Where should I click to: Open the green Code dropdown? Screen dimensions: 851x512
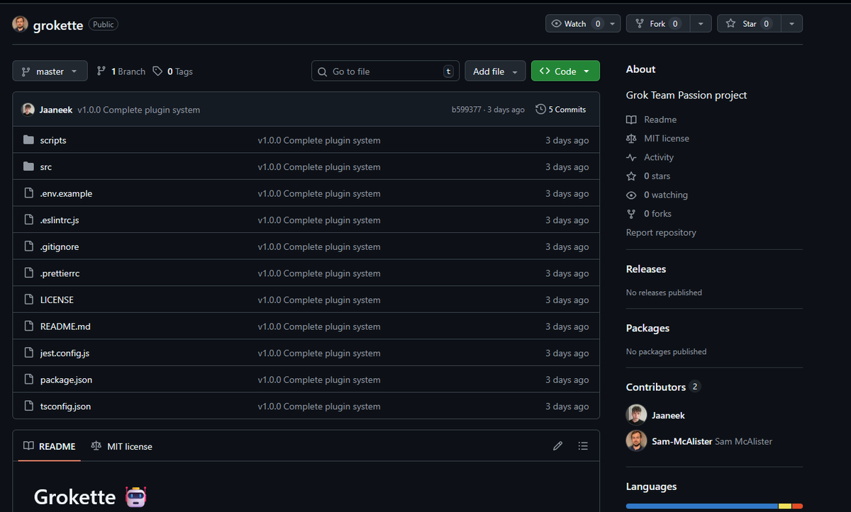565,71
